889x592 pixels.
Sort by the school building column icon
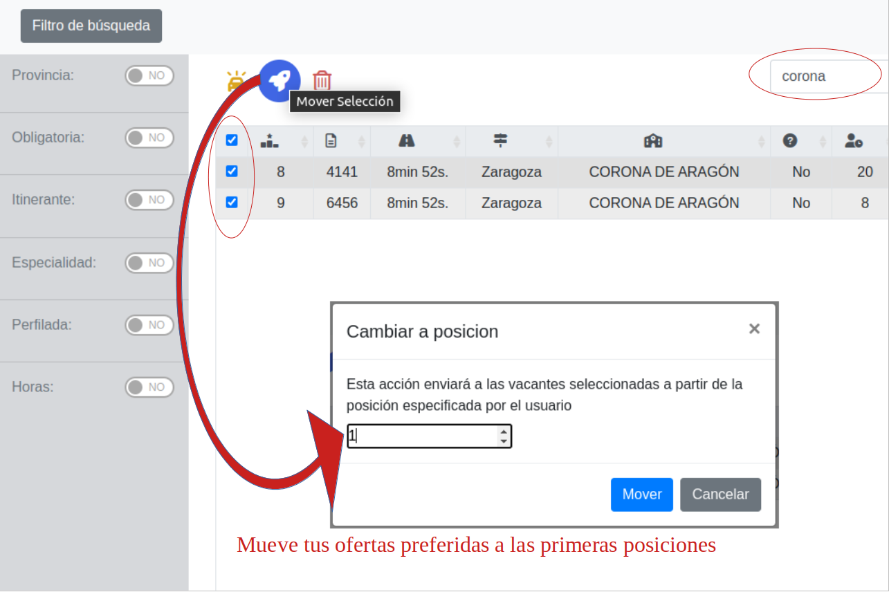(x=653, y=141)
